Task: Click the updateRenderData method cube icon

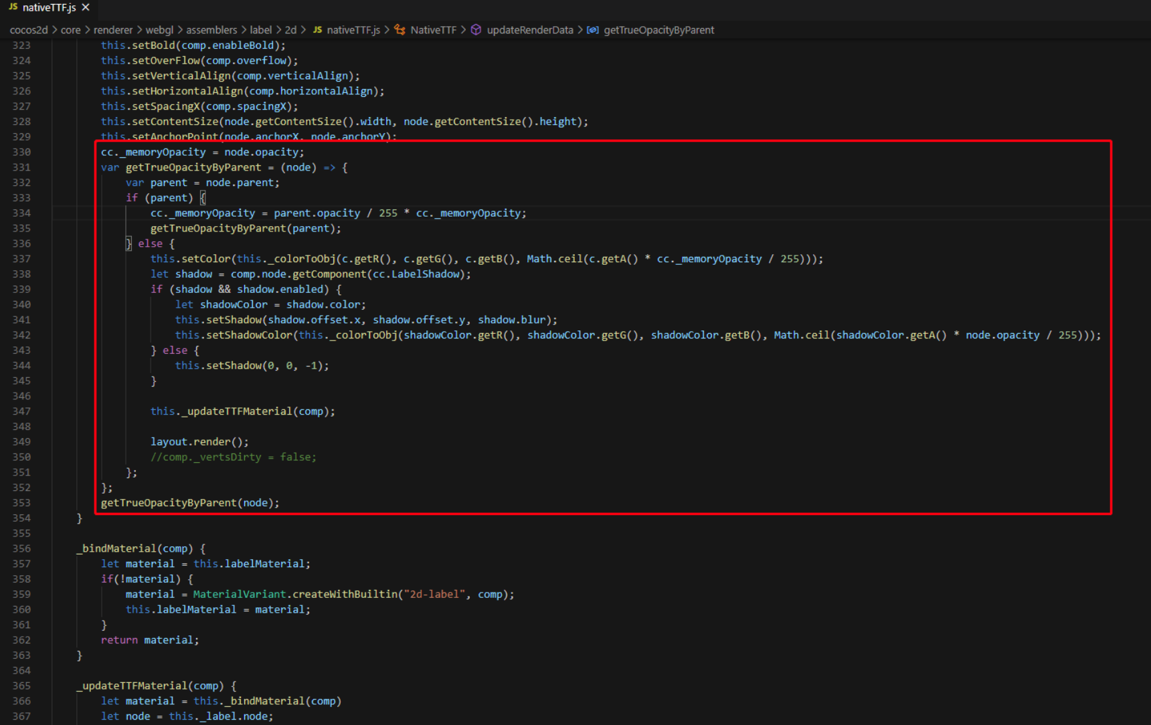Action: coord(476,30)
